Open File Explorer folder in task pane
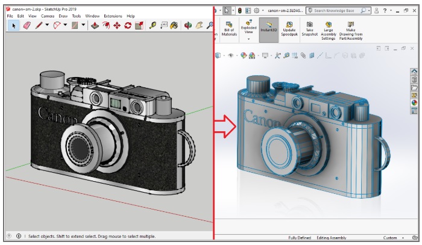422x245 pixels. click(x=414, y=87)
